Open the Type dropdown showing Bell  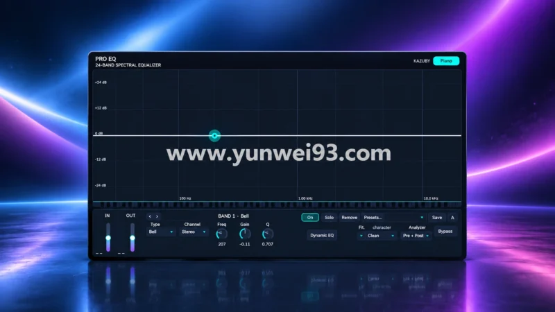[x=161, y=232]
